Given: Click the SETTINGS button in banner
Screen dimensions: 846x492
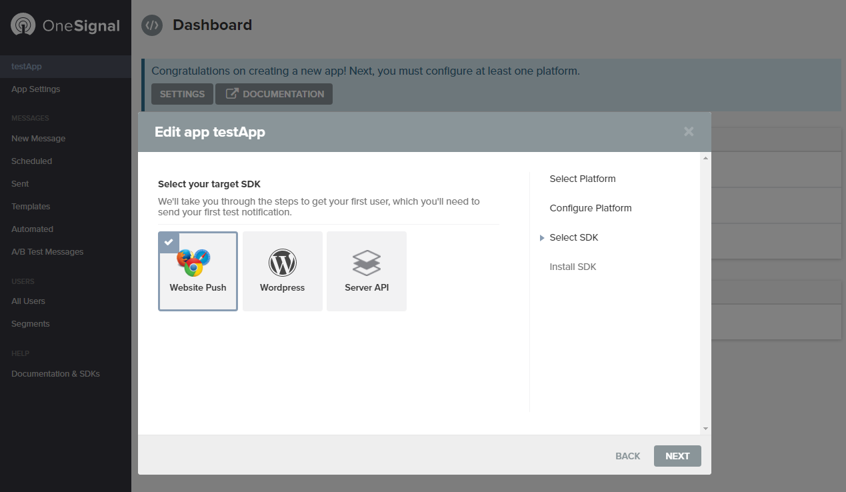Looking at the screenshot, I should pos(182,94).
